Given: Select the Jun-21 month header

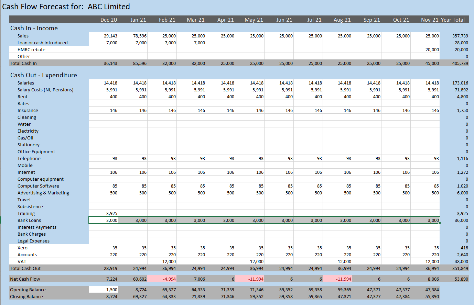Looking at the screenshot, I should pyautogui.click(x=284, y=20).
